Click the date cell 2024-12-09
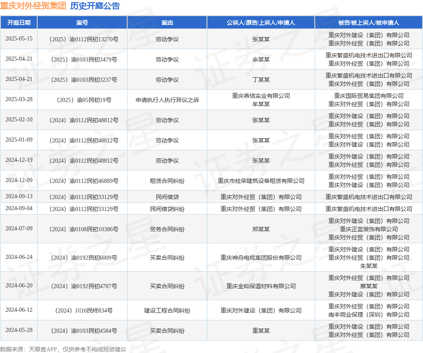Viewport: 423px width, 353px height. (19, 180)
